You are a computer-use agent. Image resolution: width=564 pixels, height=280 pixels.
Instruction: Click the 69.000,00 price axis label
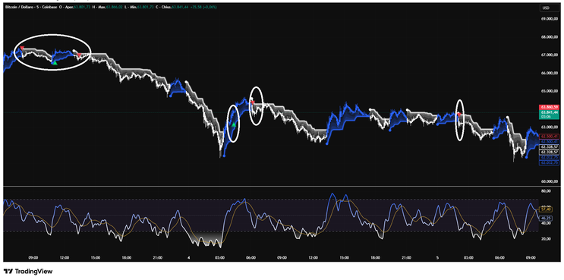[550, 18]
